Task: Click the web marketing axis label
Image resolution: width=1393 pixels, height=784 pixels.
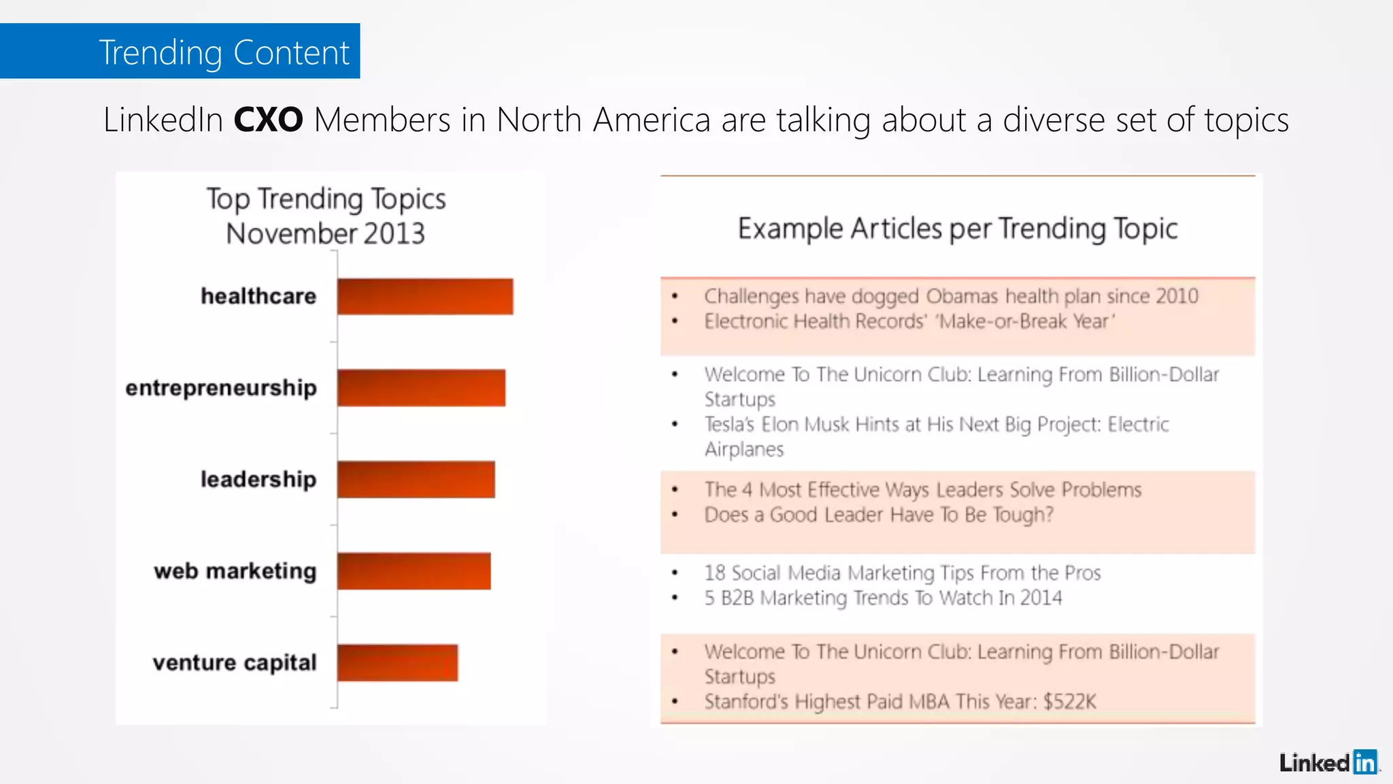Action: pyautogui.click(x=235, y=571)
